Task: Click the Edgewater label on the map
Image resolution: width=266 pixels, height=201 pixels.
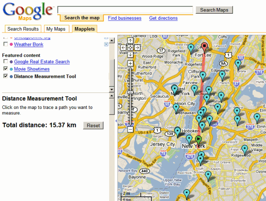Action: [220, 70]
